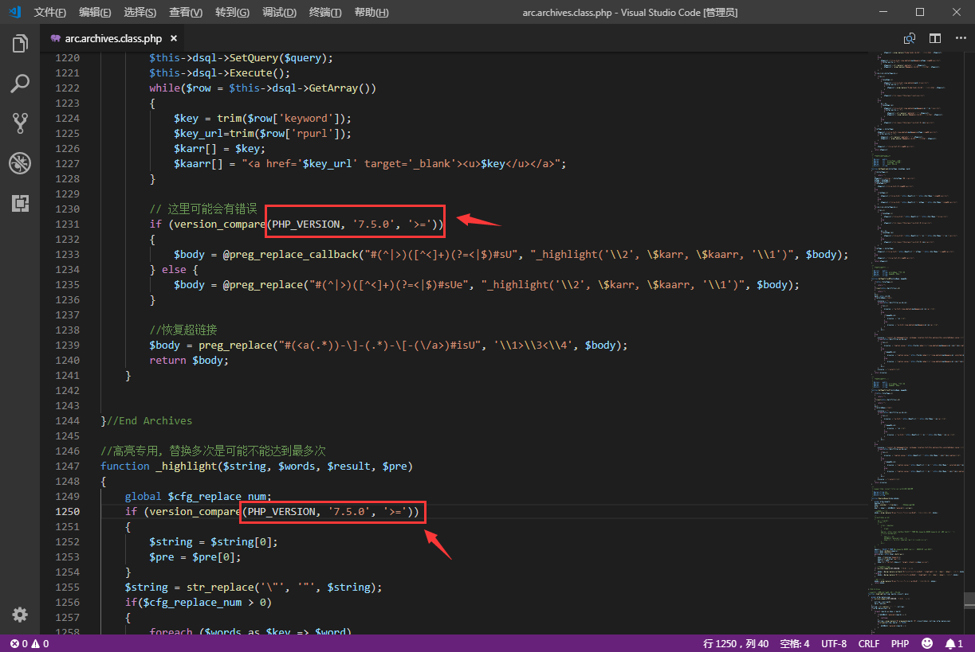Click the $string = $string[0]; line

pos(214,541)
